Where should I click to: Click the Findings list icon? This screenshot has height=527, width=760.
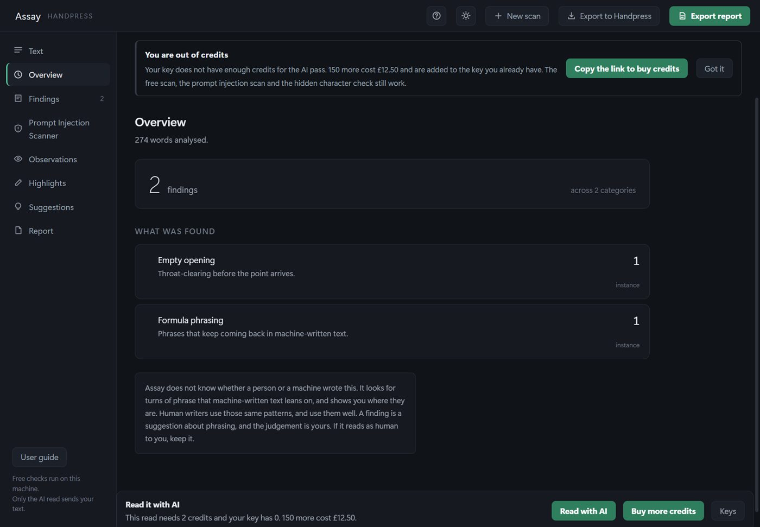tap(18, 98)
